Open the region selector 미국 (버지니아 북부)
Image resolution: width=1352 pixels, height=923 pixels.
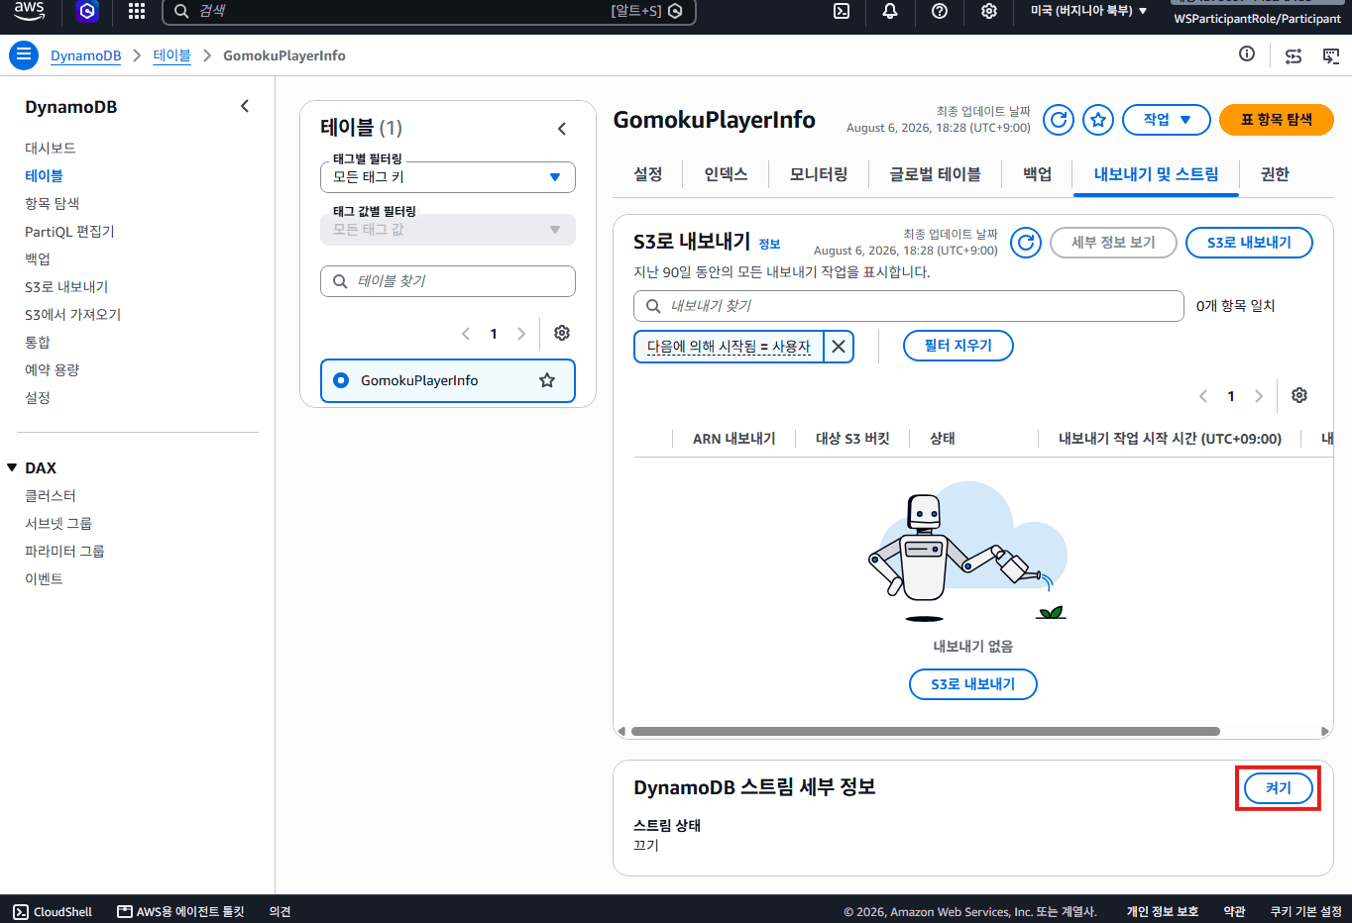[1088, 11]
